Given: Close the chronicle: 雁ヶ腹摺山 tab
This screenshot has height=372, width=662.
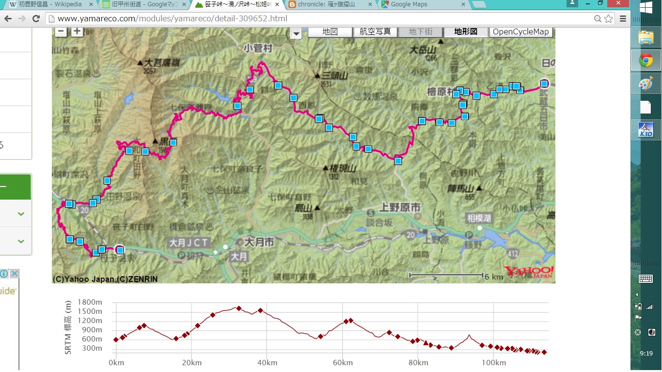Looking at the screenshot, I should click(x=370, y=4).
